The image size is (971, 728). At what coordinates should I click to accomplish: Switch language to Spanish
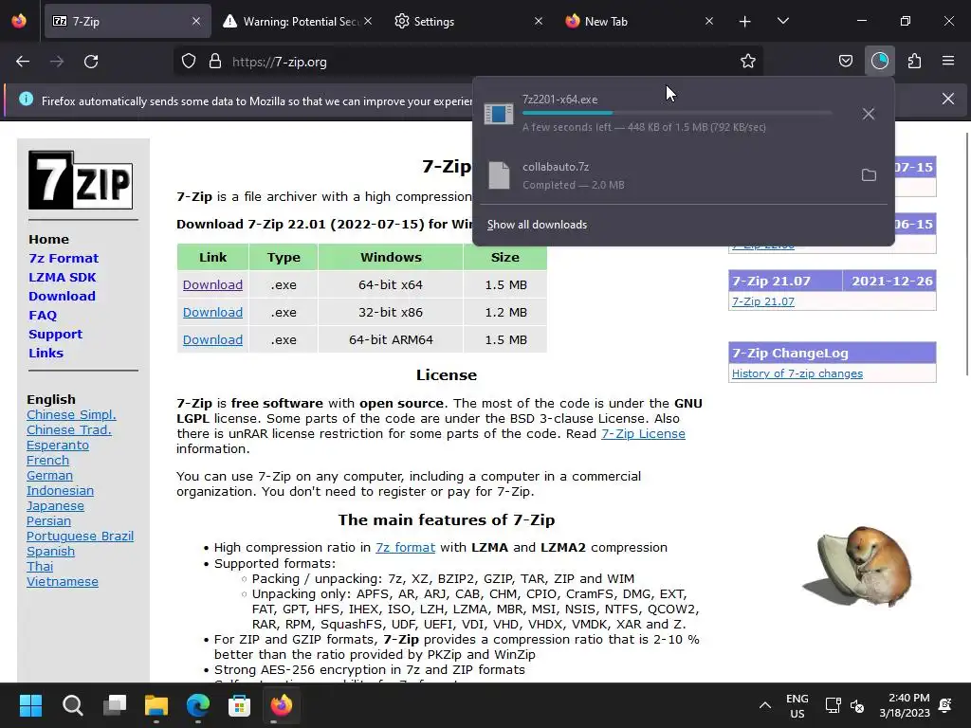pyautogui.click(x=51, y=551)
